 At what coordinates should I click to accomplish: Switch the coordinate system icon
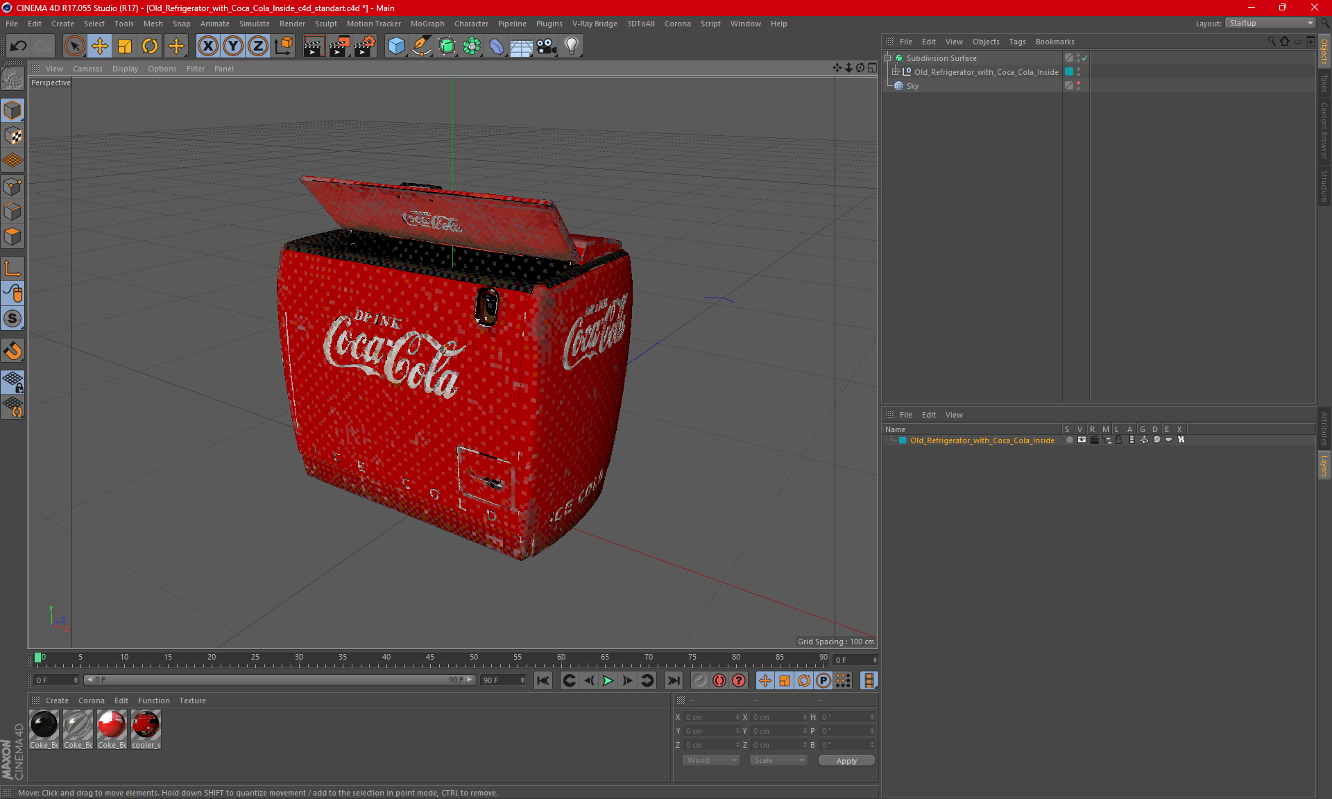click(283, 46)
